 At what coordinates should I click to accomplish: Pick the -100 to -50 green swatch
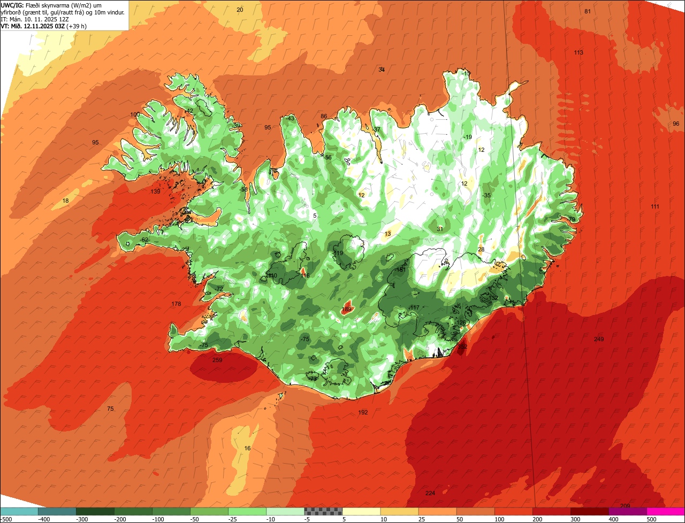tap(171, 511)
